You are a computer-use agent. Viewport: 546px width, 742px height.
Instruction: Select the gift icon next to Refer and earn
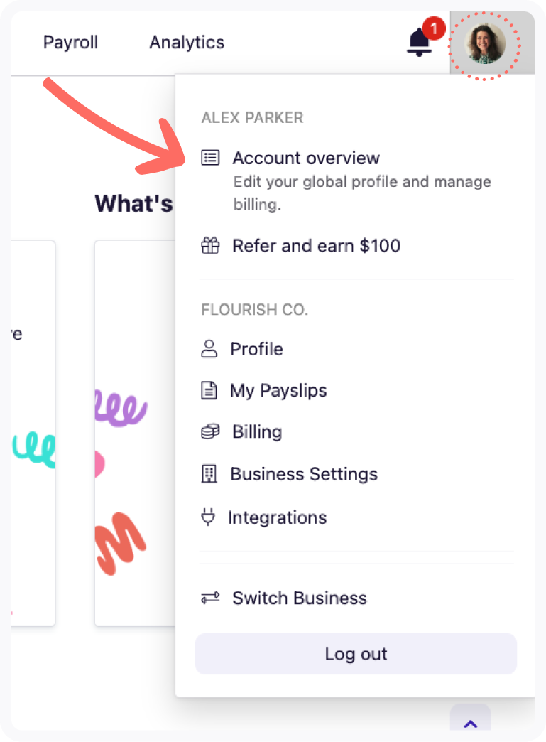(x=210, y=245)
